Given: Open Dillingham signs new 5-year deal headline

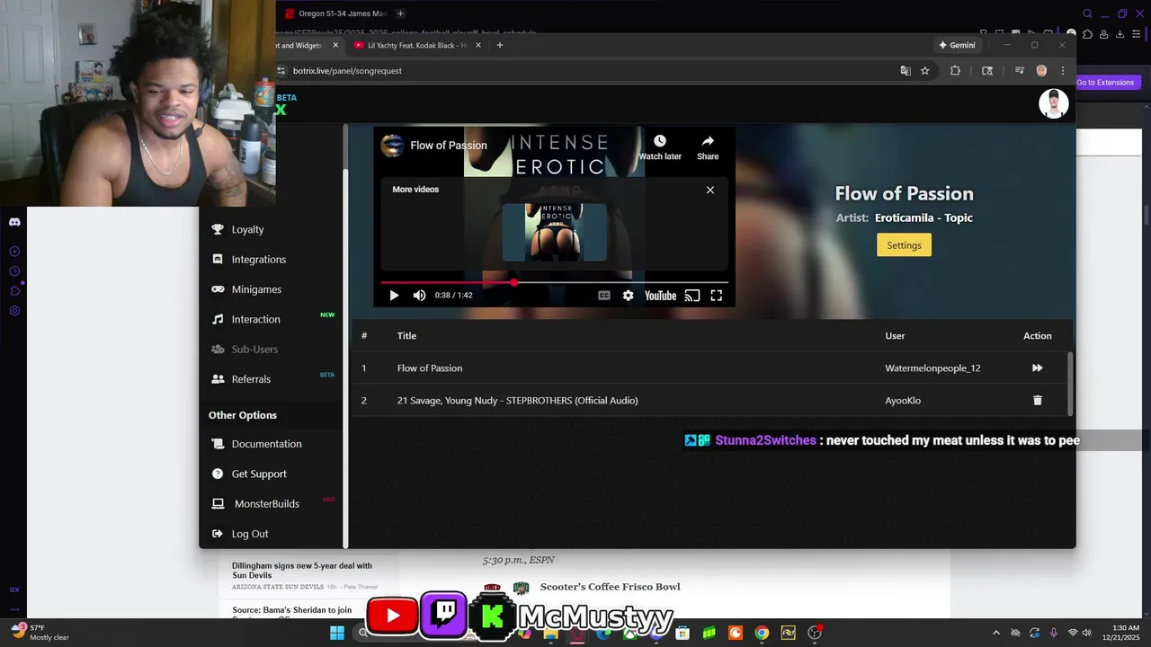Looking at the screenshot, I should coord(302,570).
